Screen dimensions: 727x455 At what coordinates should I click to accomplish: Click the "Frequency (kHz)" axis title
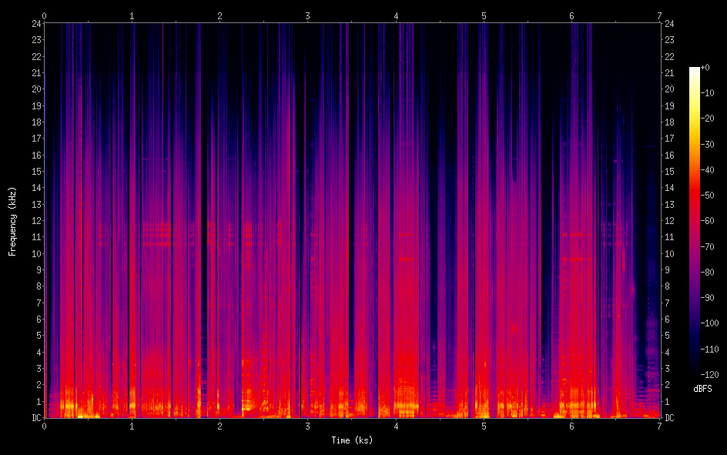[12, 221]
